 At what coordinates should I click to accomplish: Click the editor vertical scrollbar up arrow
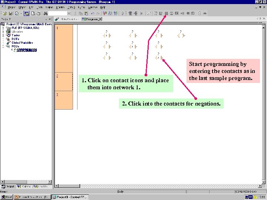263,27
